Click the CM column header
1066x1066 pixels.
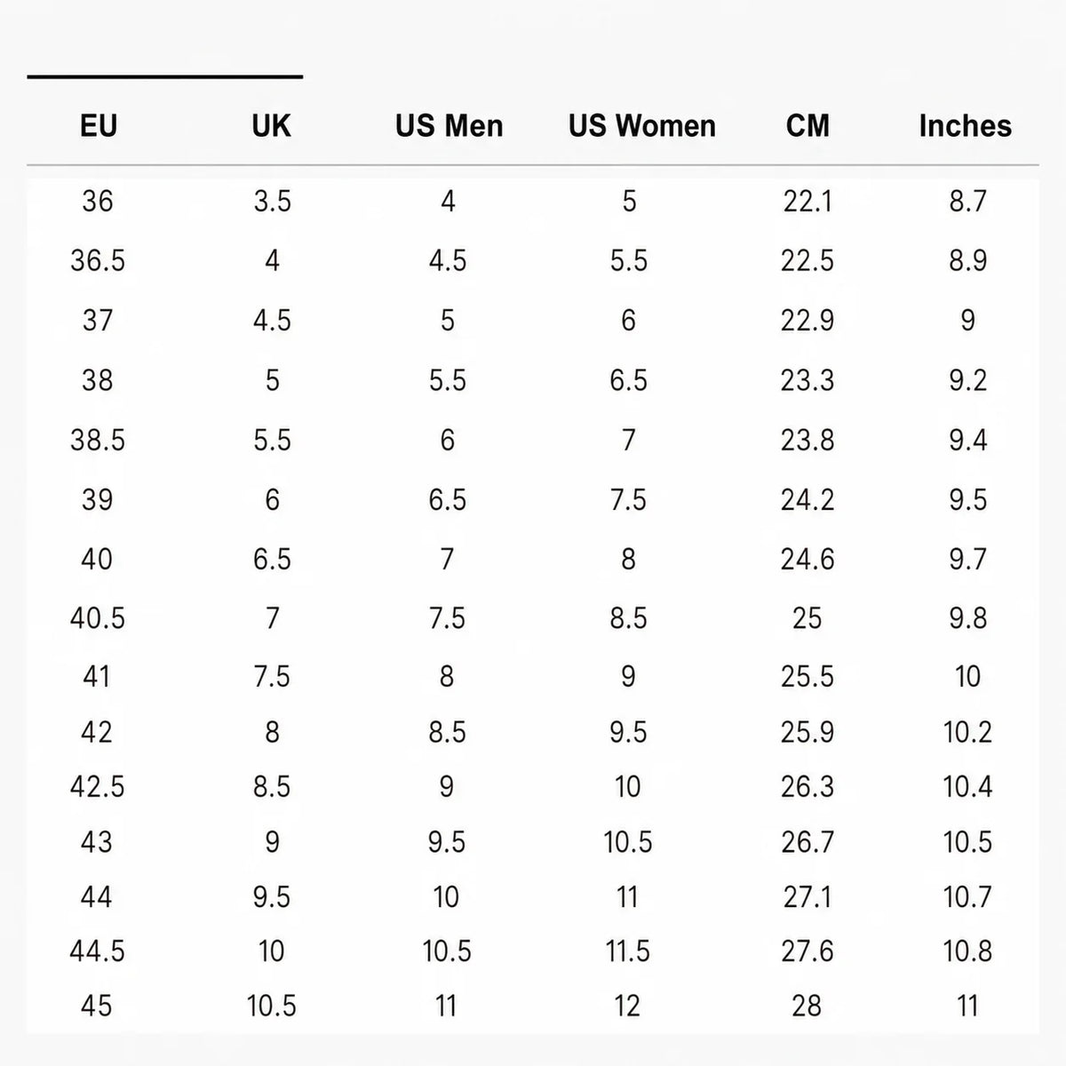click(x=807, y=126)
